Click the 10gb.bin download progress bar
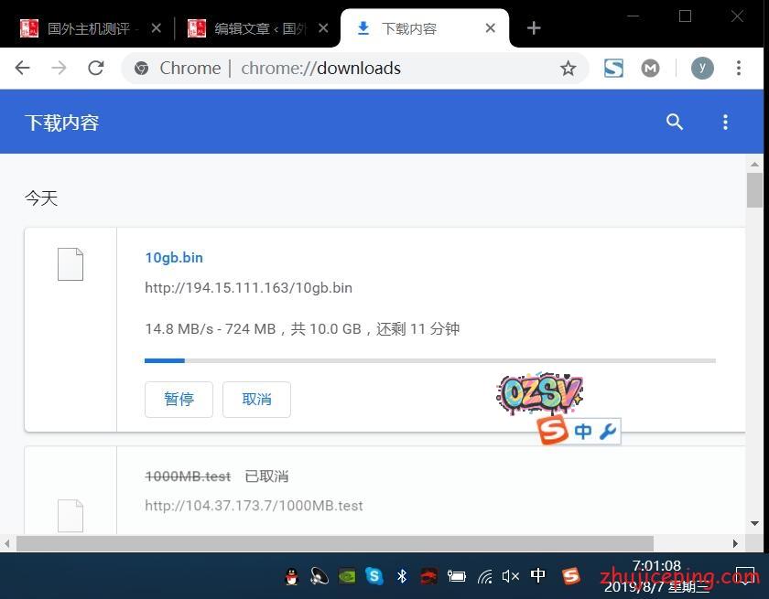The height and width of the screenshot is (599, 769). pyautogui.click(x=429, y=360)
